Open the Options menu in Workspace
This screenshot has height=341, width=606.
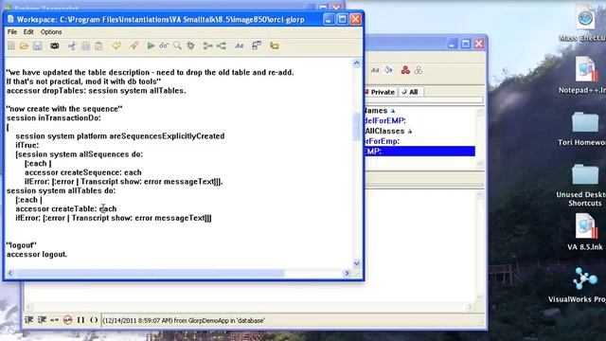51,32
